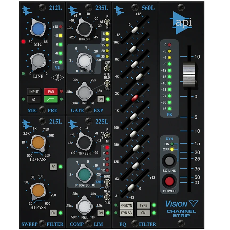Engage the red PAD button

pyautogui.click(x=51, y=92)
